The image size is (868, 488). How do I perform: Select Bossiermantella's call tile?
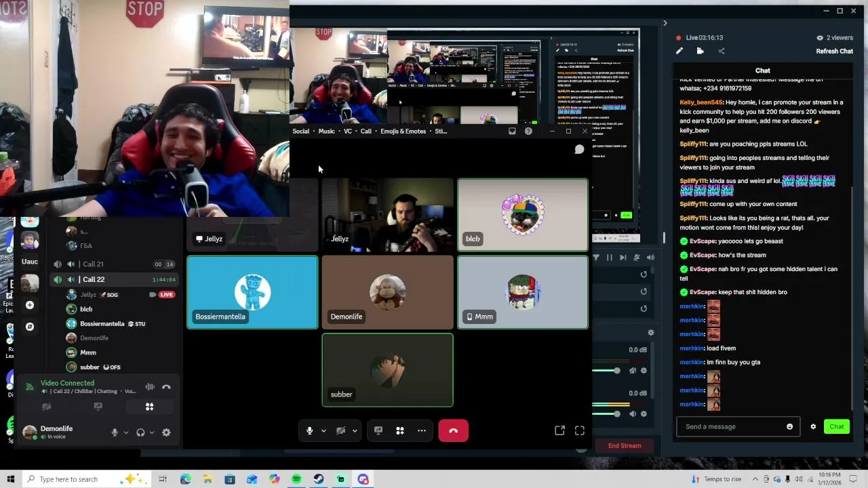coord(252,292)
